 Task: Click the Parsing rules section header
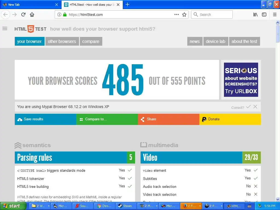75,157
